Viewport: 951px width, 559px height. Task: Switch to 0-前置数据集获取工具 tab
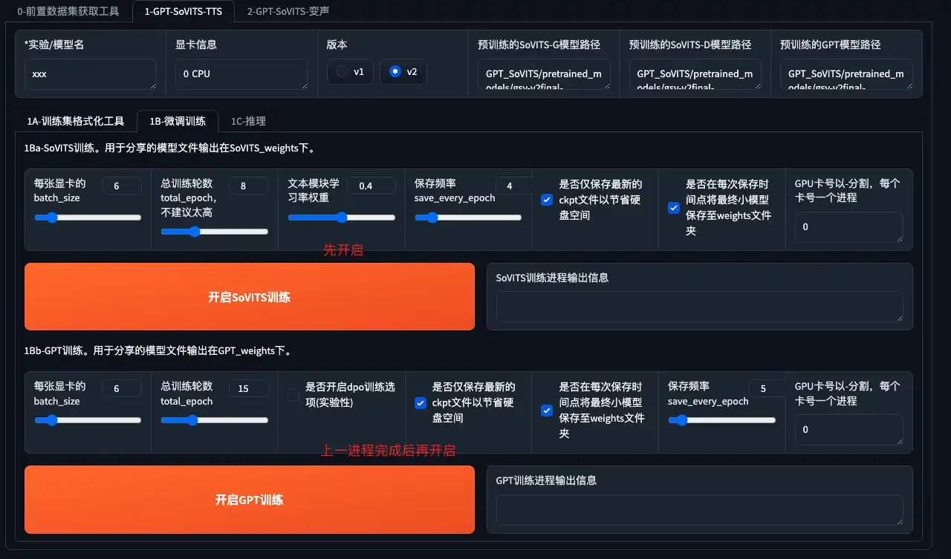(68, 11)
